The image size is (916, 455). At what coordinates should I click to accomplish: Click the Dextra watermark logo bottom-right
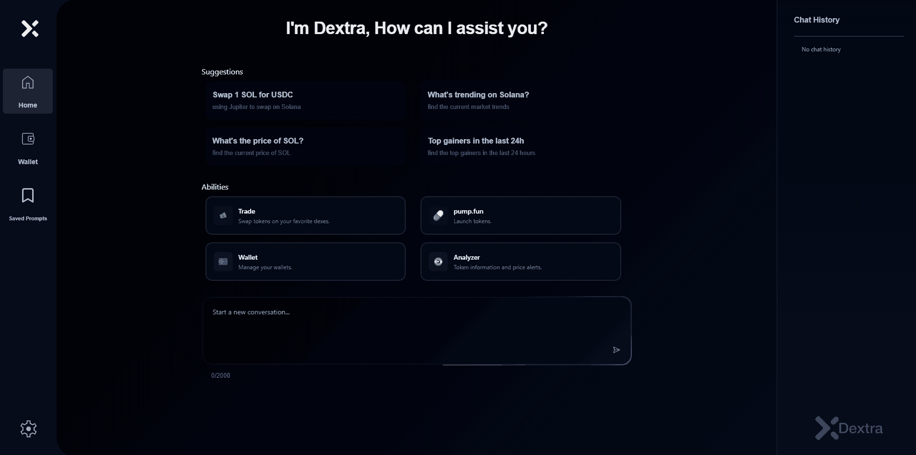coord(848,428)
